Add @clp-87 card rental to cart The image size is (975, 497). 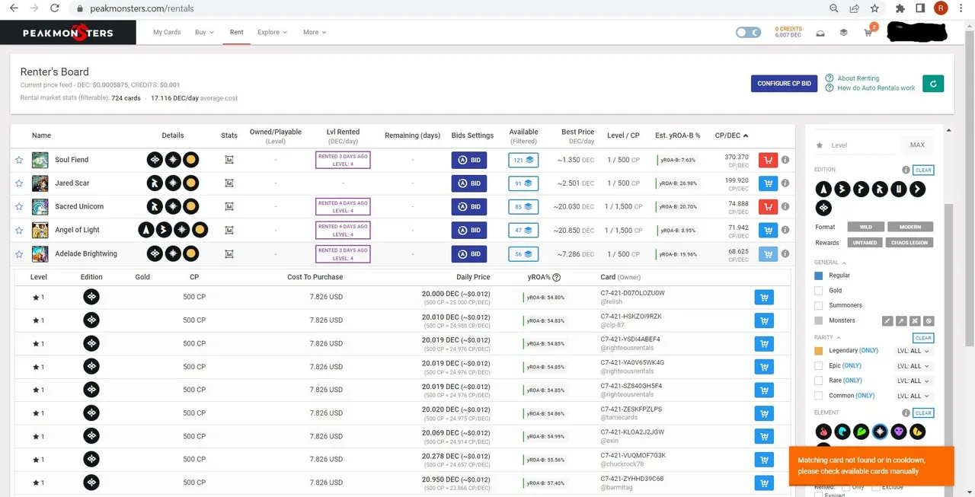coord(763,320)
